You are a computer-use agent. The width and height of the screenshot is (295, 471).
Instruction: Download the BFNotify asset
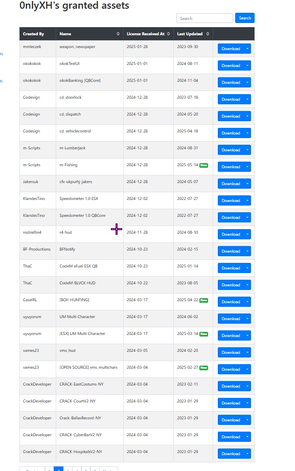click(x=231, y=251)
